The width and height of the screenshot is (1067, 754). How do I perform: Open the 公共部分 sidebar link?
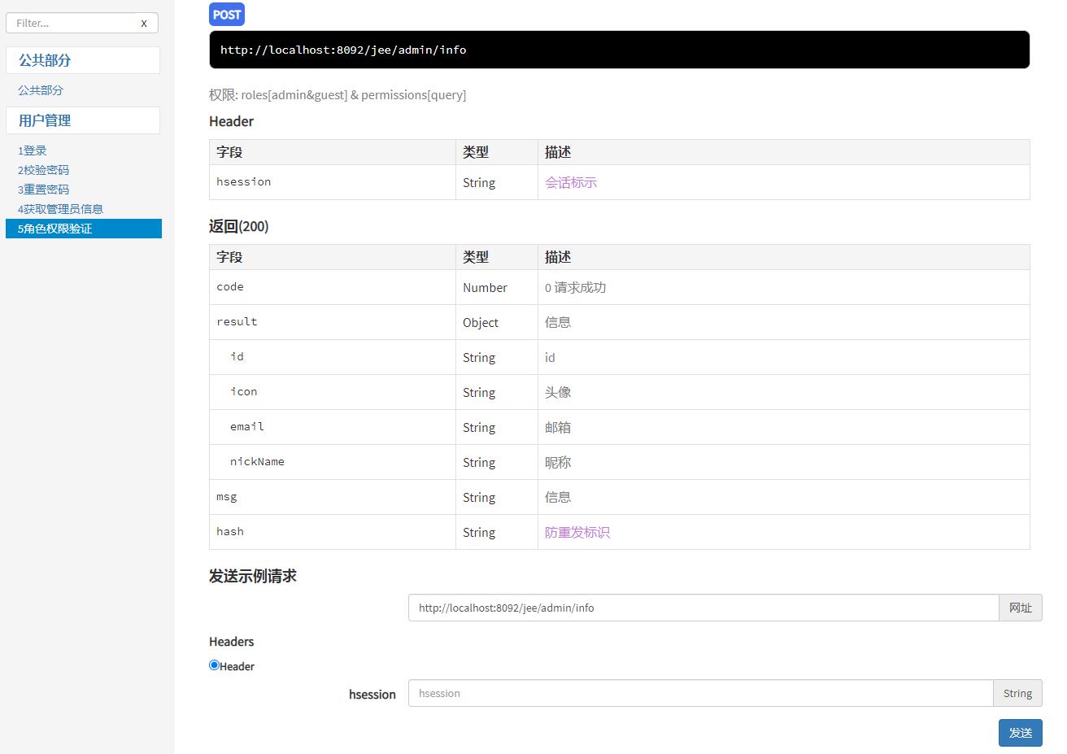coord(41,90)
